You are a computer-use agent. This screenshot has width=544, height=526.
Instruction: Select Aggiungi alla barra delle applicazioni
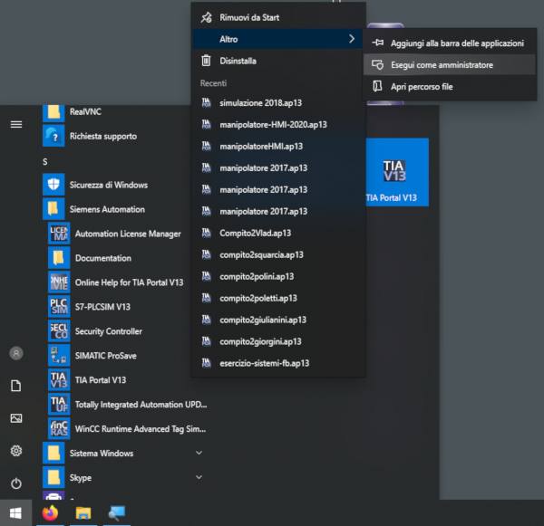(455, 43)
